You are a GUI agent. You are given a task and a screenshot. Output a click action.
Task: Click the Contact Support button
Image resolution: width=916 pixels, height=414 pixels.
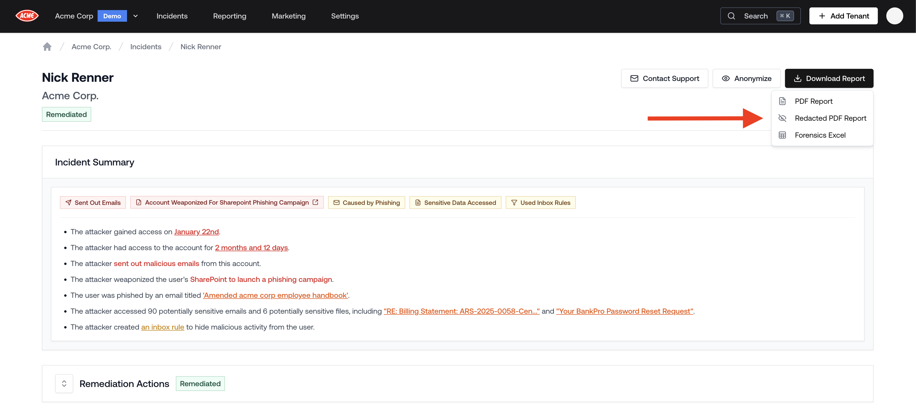click(x=664, y=78)
